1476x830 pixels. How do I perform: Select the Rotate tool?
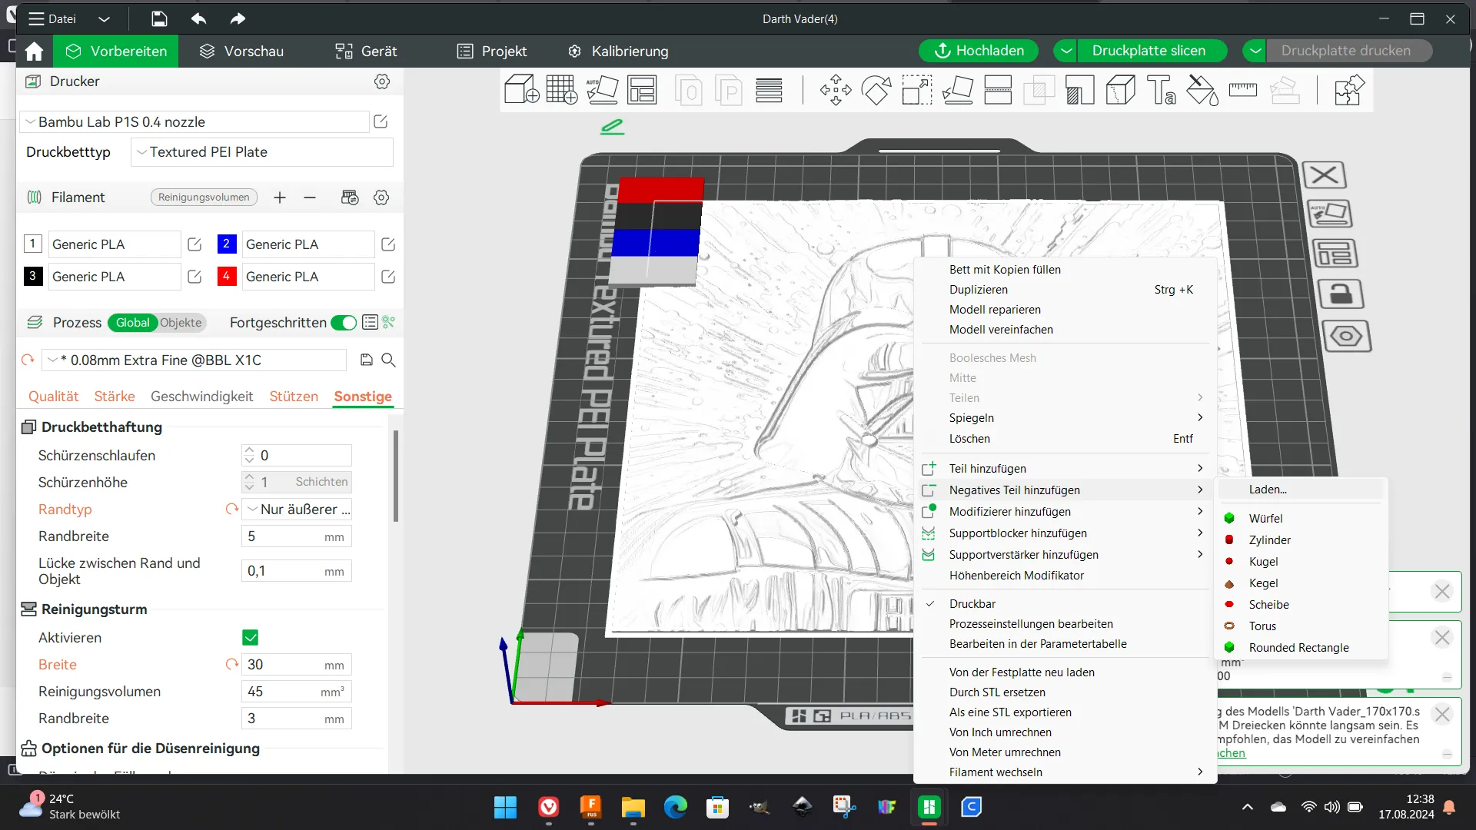click(876, 90)
